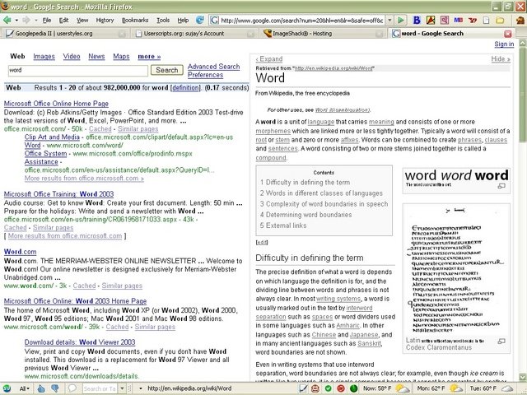The width and height of the screenshot is (527, 395).
Task: Click enlarge icon under word word word image
Action: click(501, 186)
